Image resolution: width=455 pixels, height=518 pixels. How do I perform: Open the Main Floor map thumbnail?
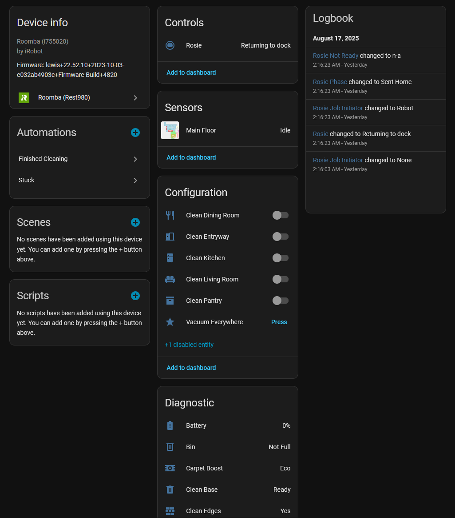pos(170,130)
